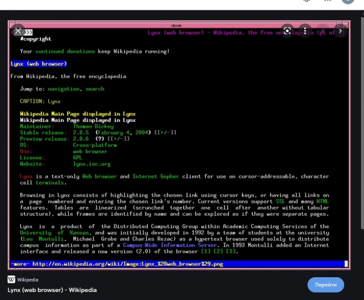Image resolution: width=364 pixels, height=300 pixels.
Task: Click the 'Internet Gopher' green text
Action: 155,176
